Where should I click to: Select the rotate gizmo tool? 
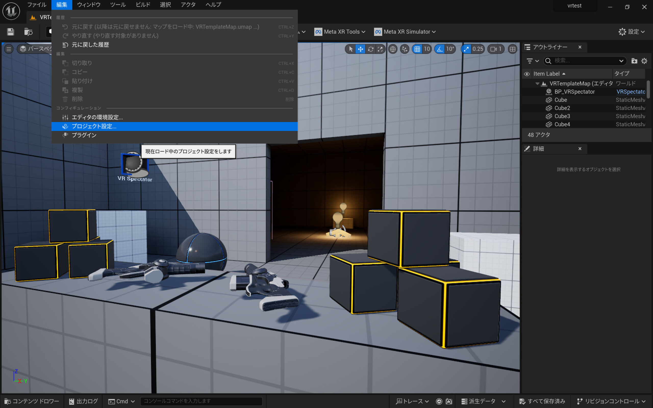(370, 49)
